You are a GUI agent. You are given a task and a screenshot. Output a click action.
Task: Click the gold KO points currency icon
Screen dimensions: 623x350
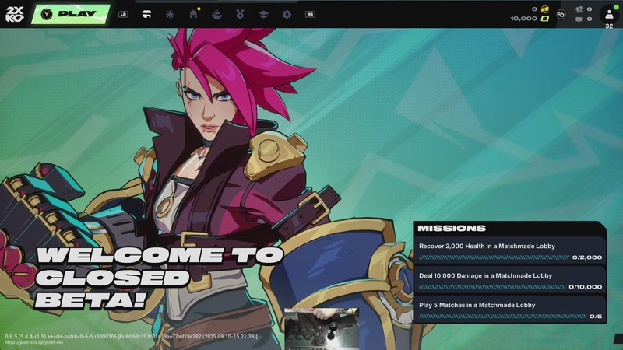544,9
